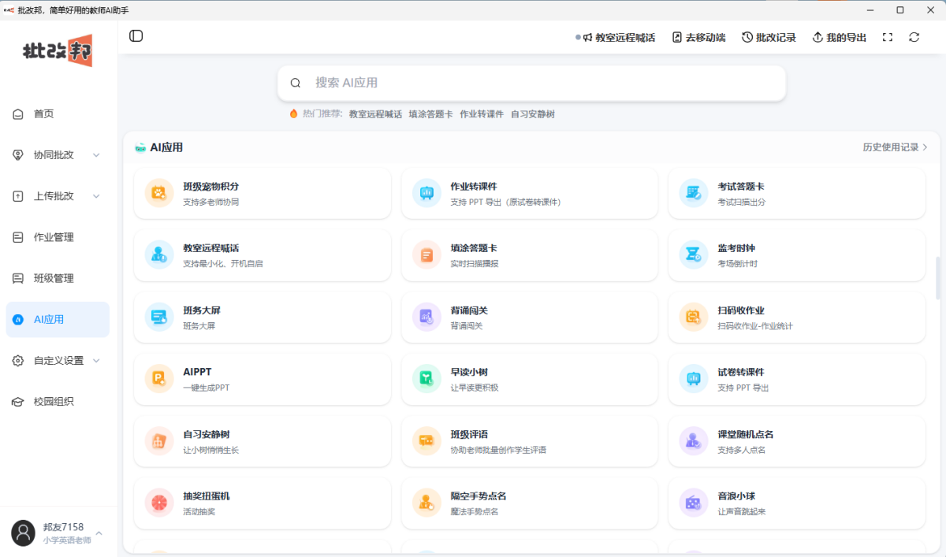Open the AIPPT app icon
The height and width of the screenshot is (557, 946).
[x=159, y=378]
